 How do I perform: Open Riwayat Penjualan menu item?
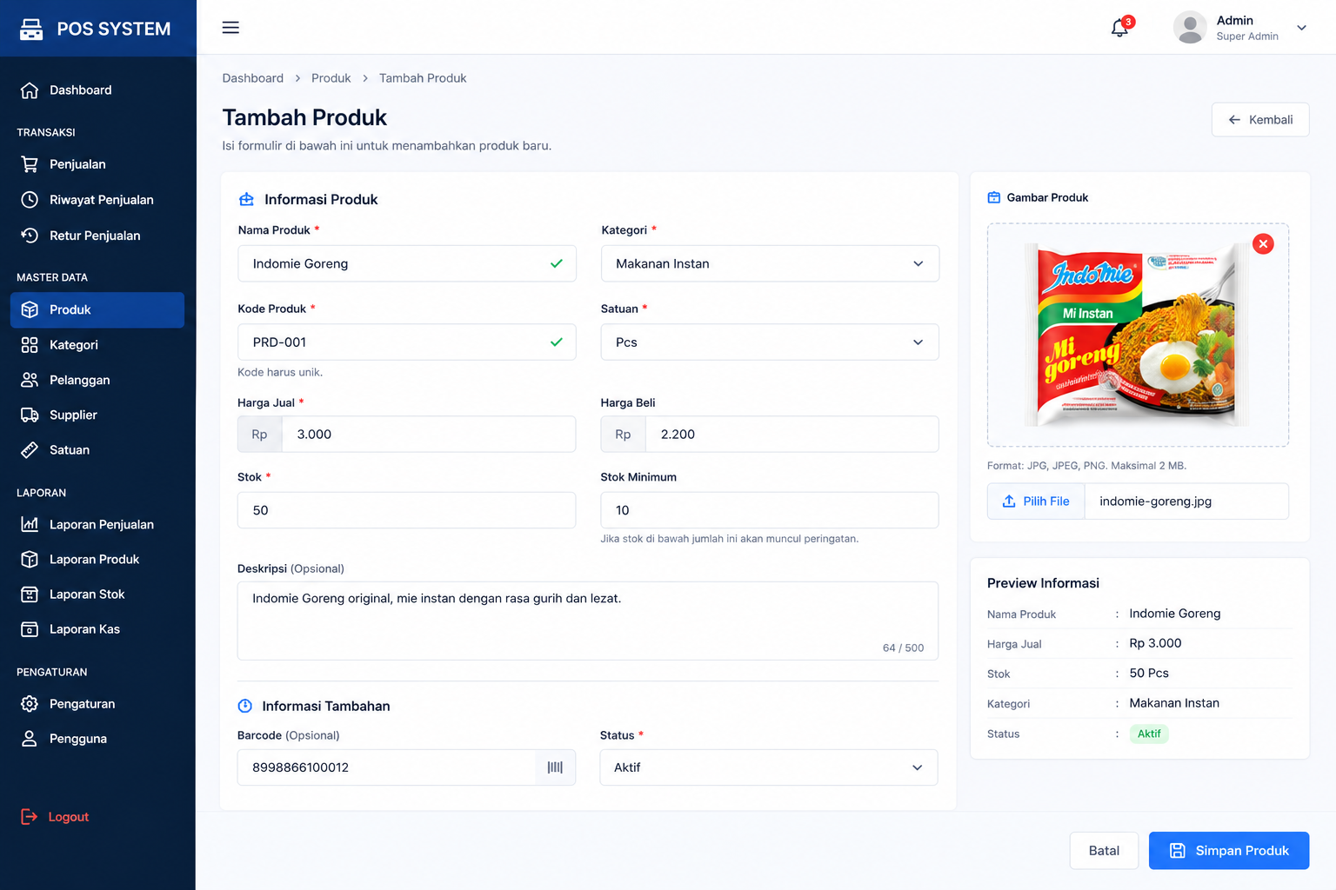point(97,200)
